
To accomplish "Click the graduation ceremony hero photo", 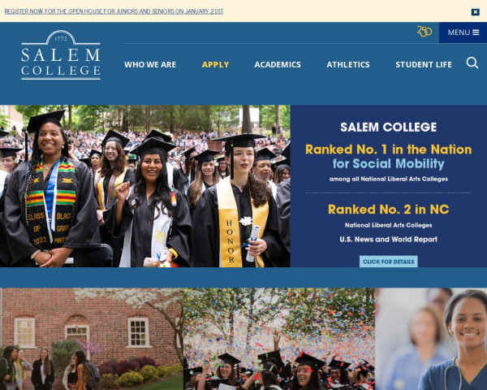I will (145, 186).
